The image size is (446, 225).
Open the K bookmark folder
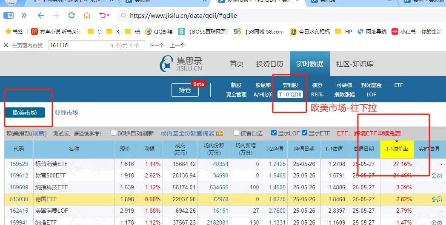point(113,31)
